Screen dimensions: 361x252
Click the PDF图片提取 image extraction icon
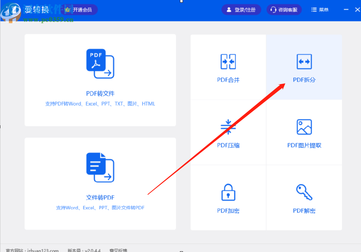[x=304, y=126]
